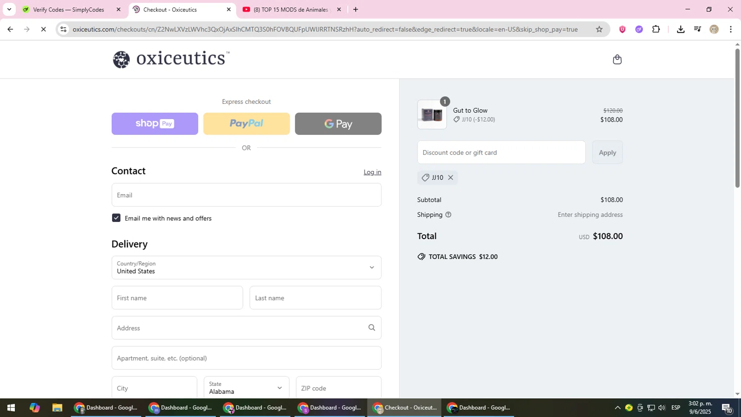Focus the Apartment, suite field
Image resolution: width=741 pixels, height=417 pixels.
(247, 358)
